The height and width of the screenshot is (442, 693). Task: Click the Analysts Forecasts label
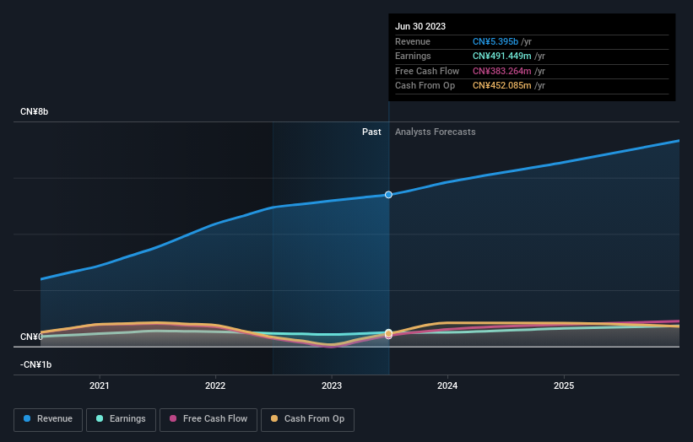point(436,132)
